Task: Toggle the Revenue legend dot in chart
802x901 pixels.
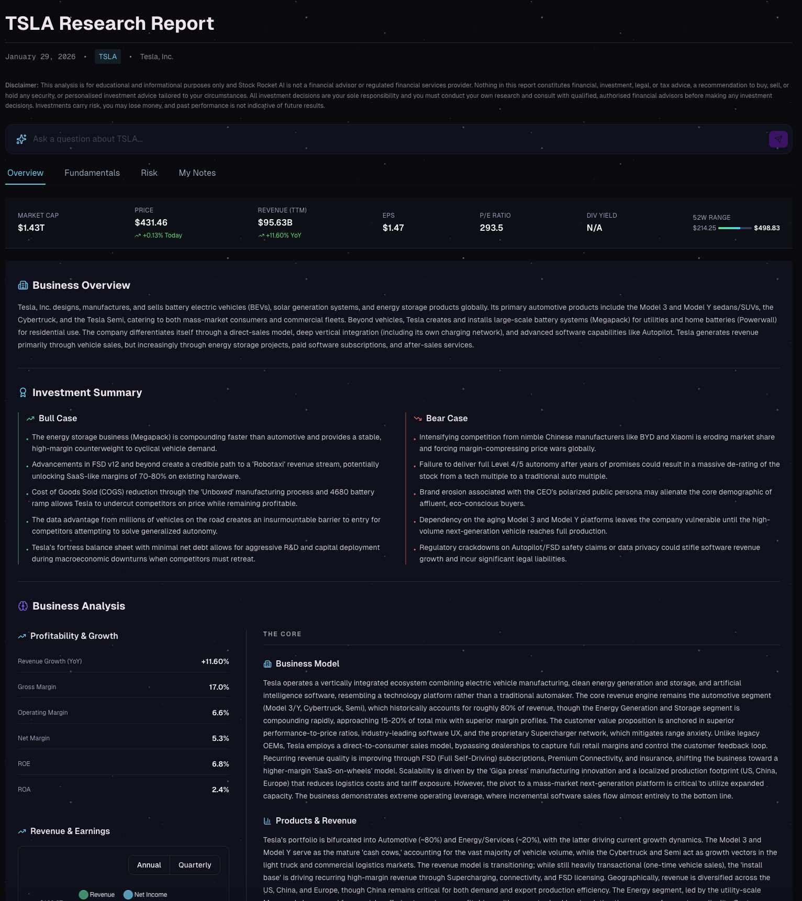Action: coord(83,895)
